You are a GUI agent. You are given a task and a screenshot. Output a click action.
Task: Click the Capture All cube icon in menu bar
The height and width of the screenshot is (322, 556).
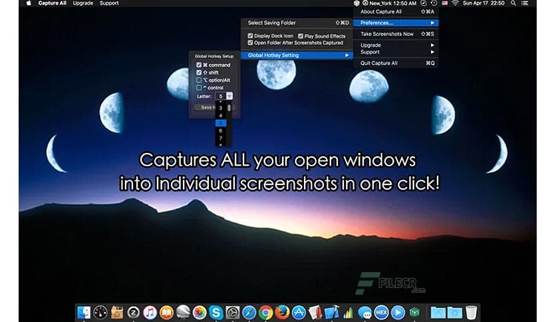click(x=356, y=3)
